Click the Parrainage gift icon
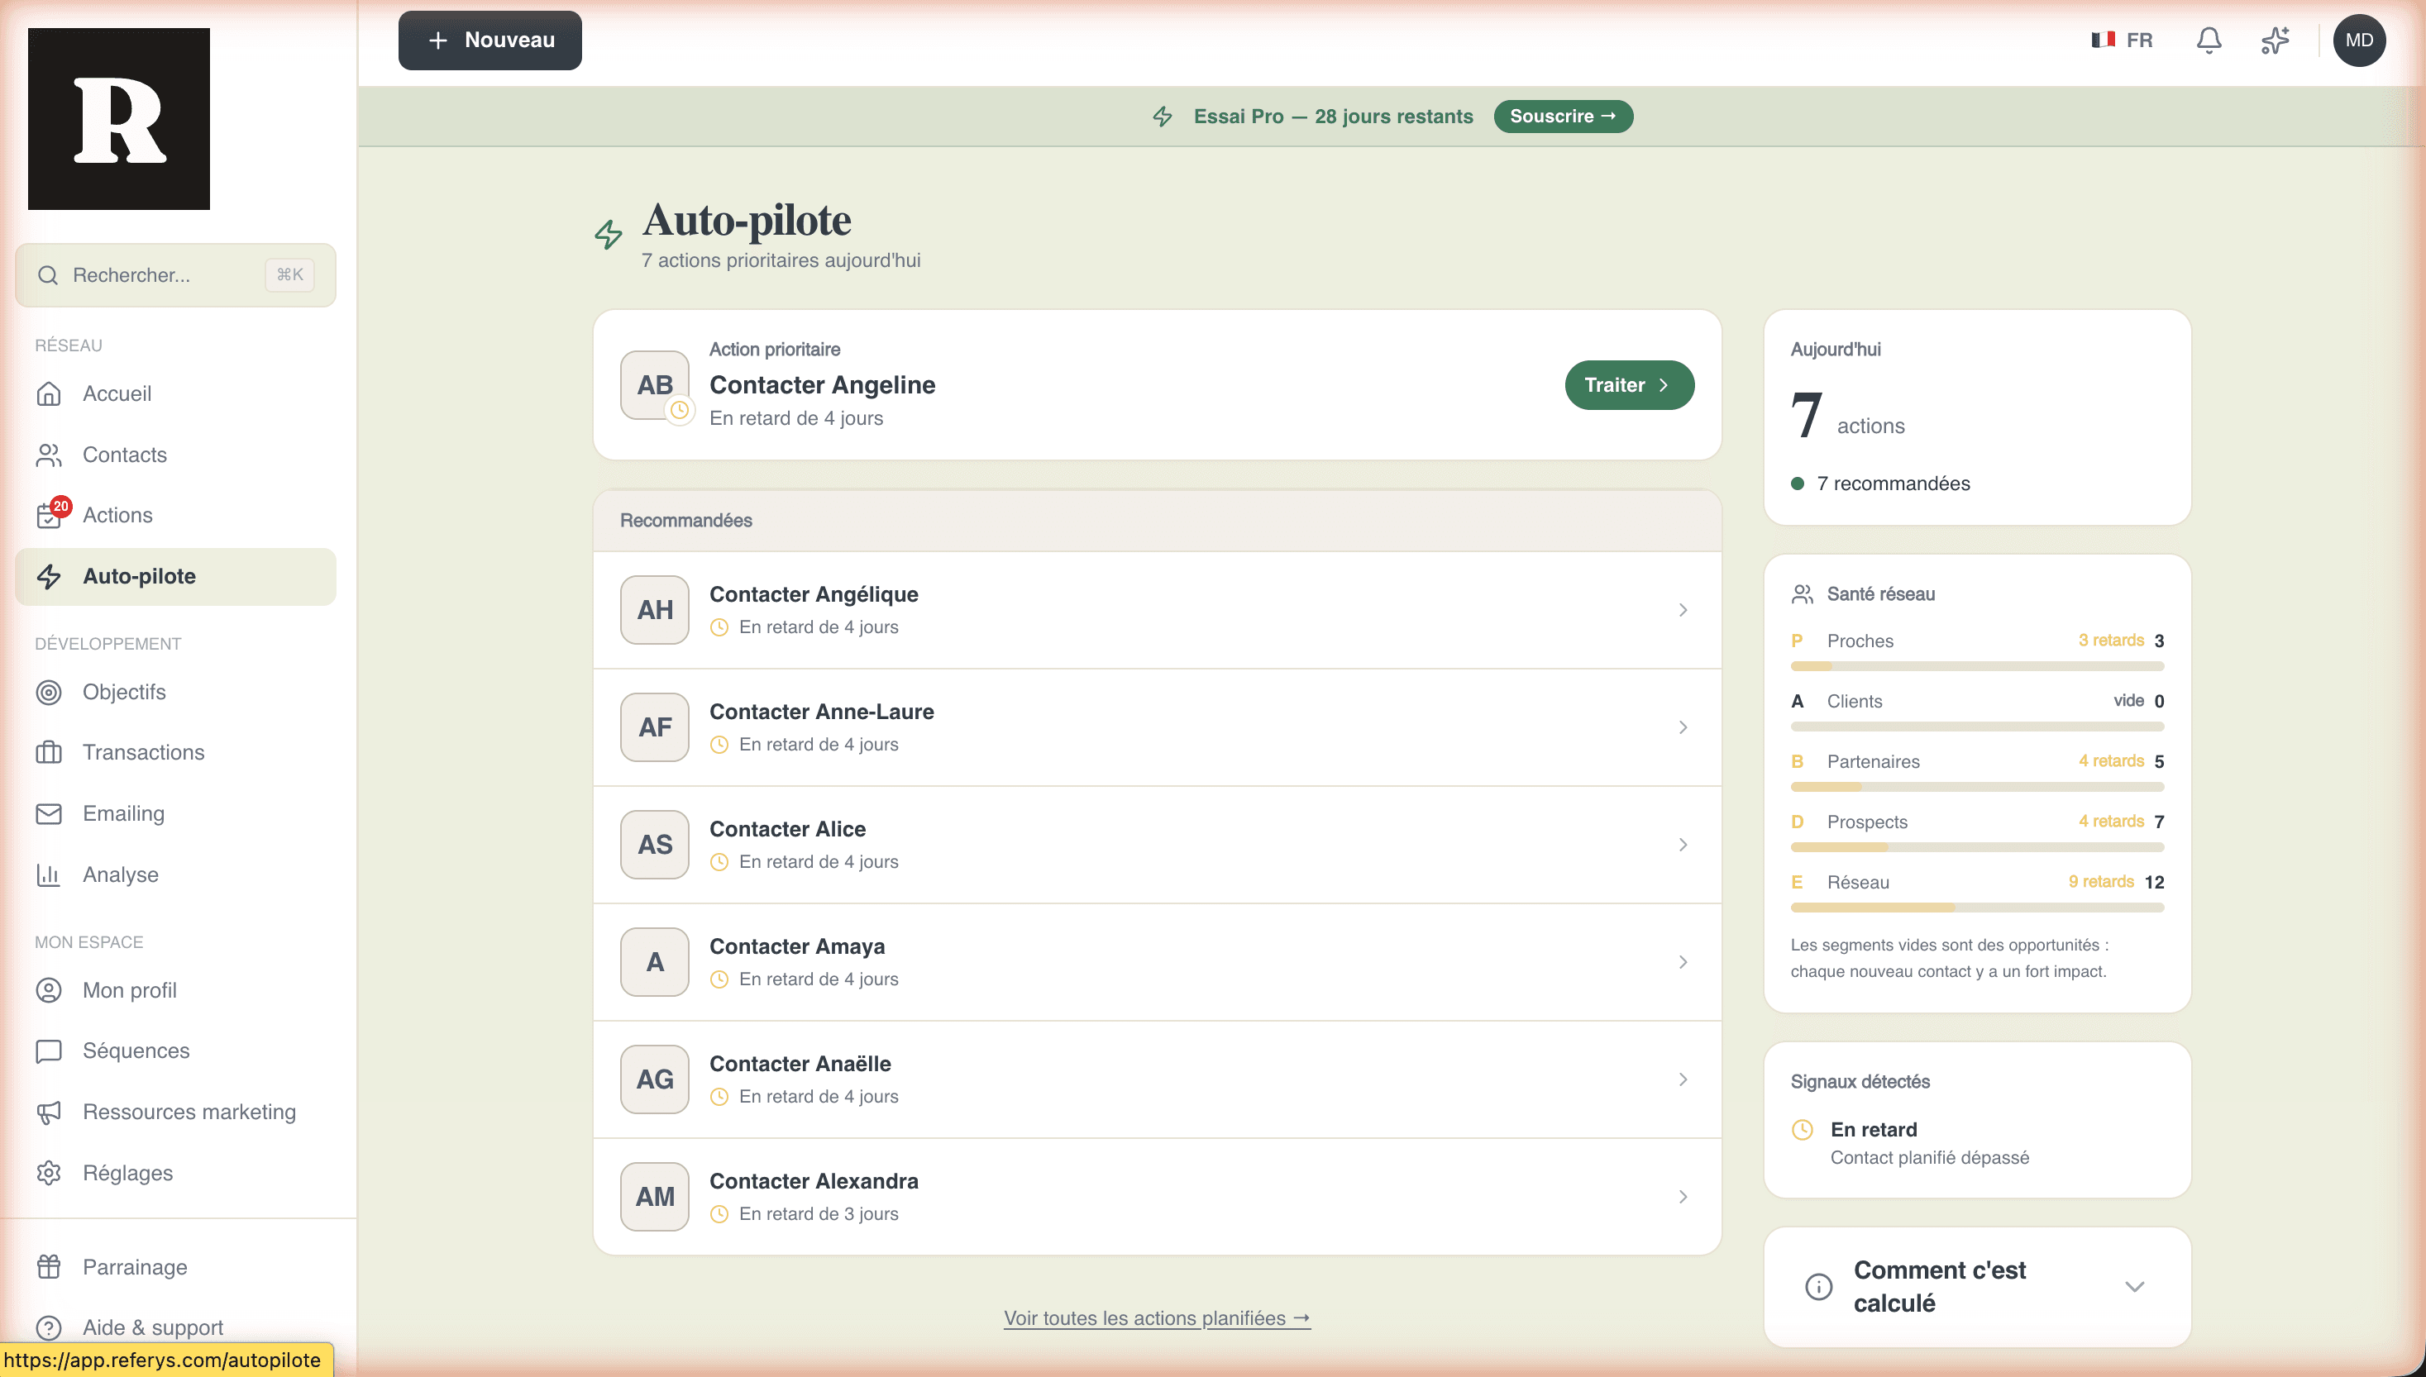 tap(49, 1267)
